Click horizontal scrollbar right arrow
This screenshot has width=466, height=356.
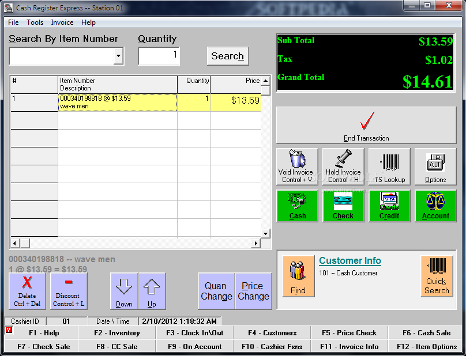255,244
